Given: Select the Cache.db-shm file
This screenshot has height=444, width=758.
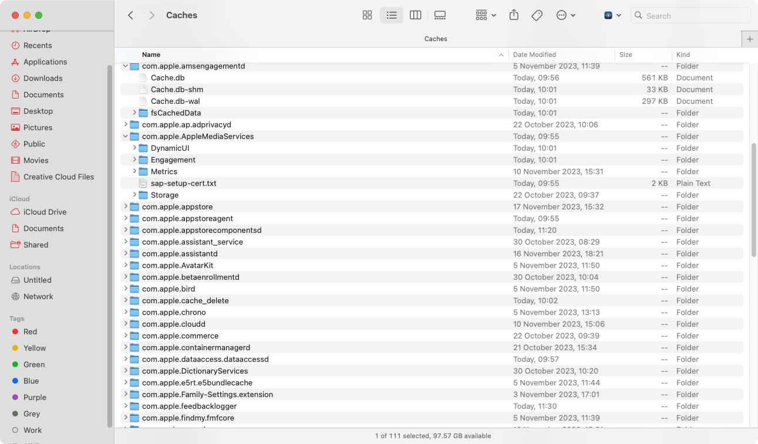Looking at the screenshot, I should [x=432, y=89].
